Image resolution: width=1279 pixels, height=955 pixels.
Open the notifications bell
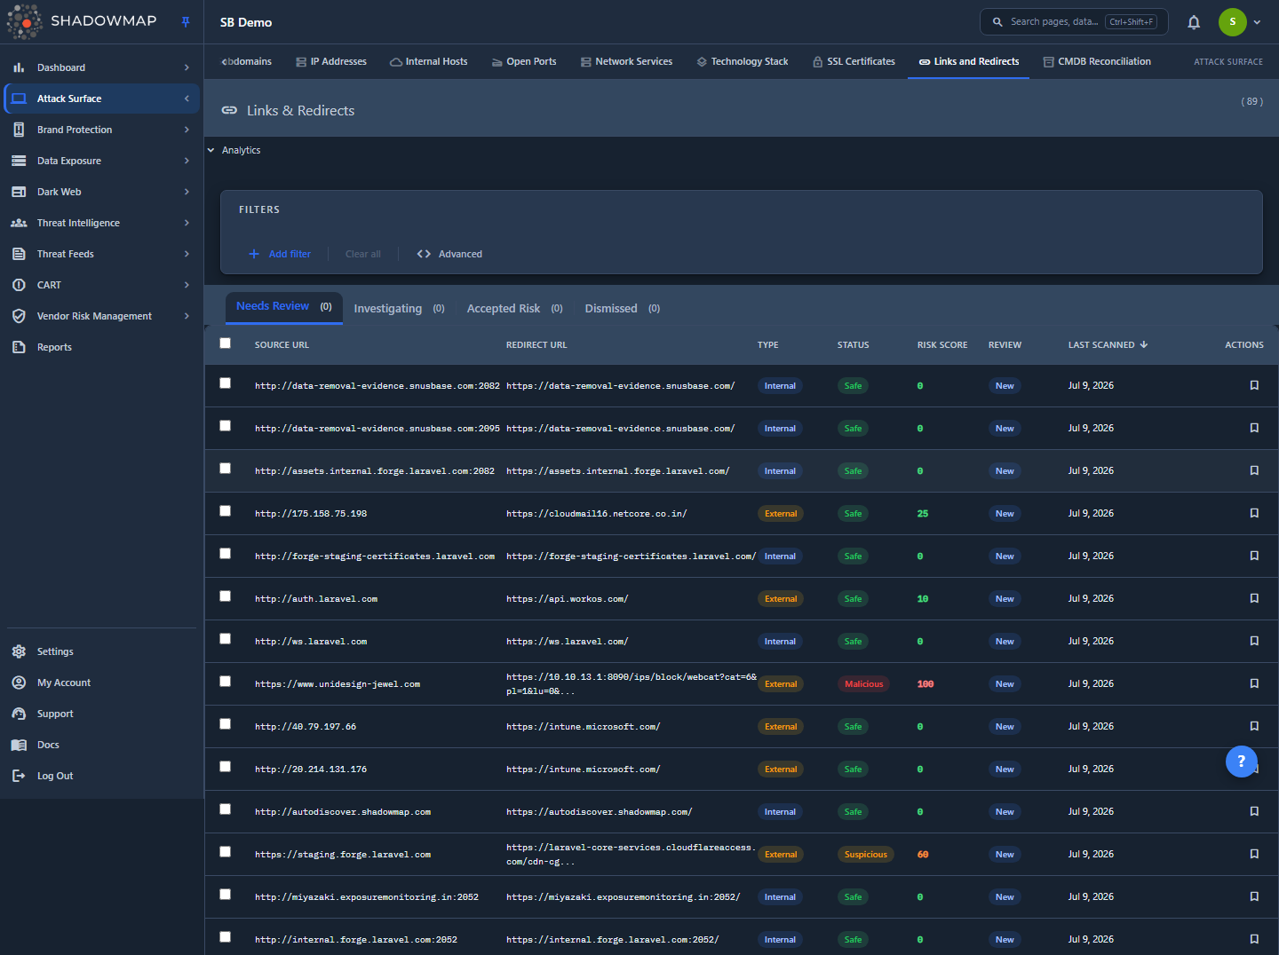coord(1194,22)
